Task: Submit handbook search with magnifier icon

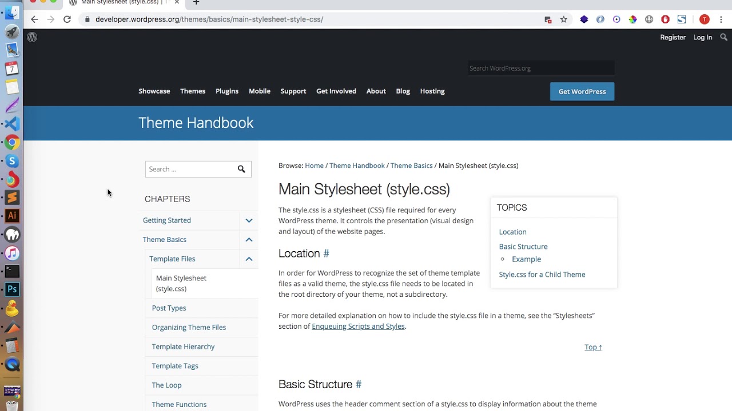Action: (241, 169)
